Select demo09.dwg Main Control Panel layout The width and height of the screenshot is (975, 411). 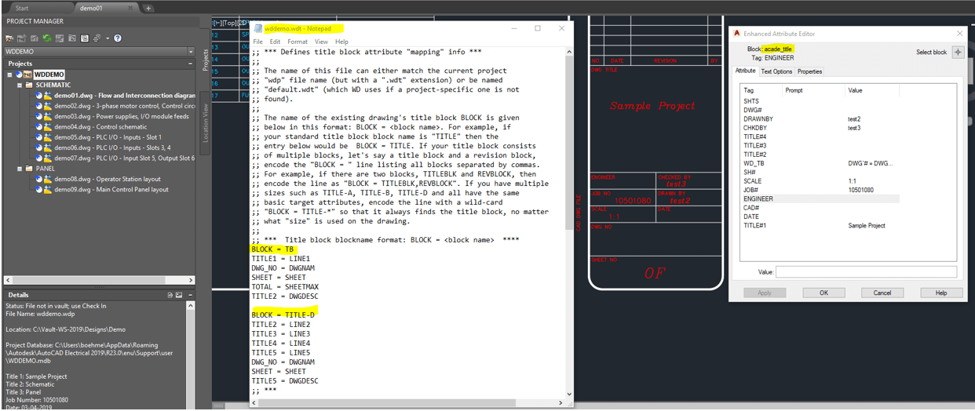pos(111,189)
